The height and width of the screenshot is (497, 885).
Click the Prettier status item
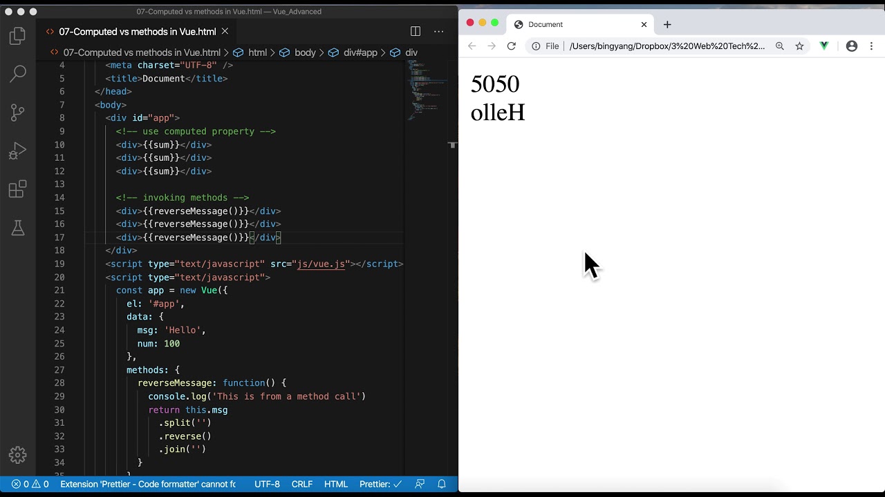tap(380, 484)
